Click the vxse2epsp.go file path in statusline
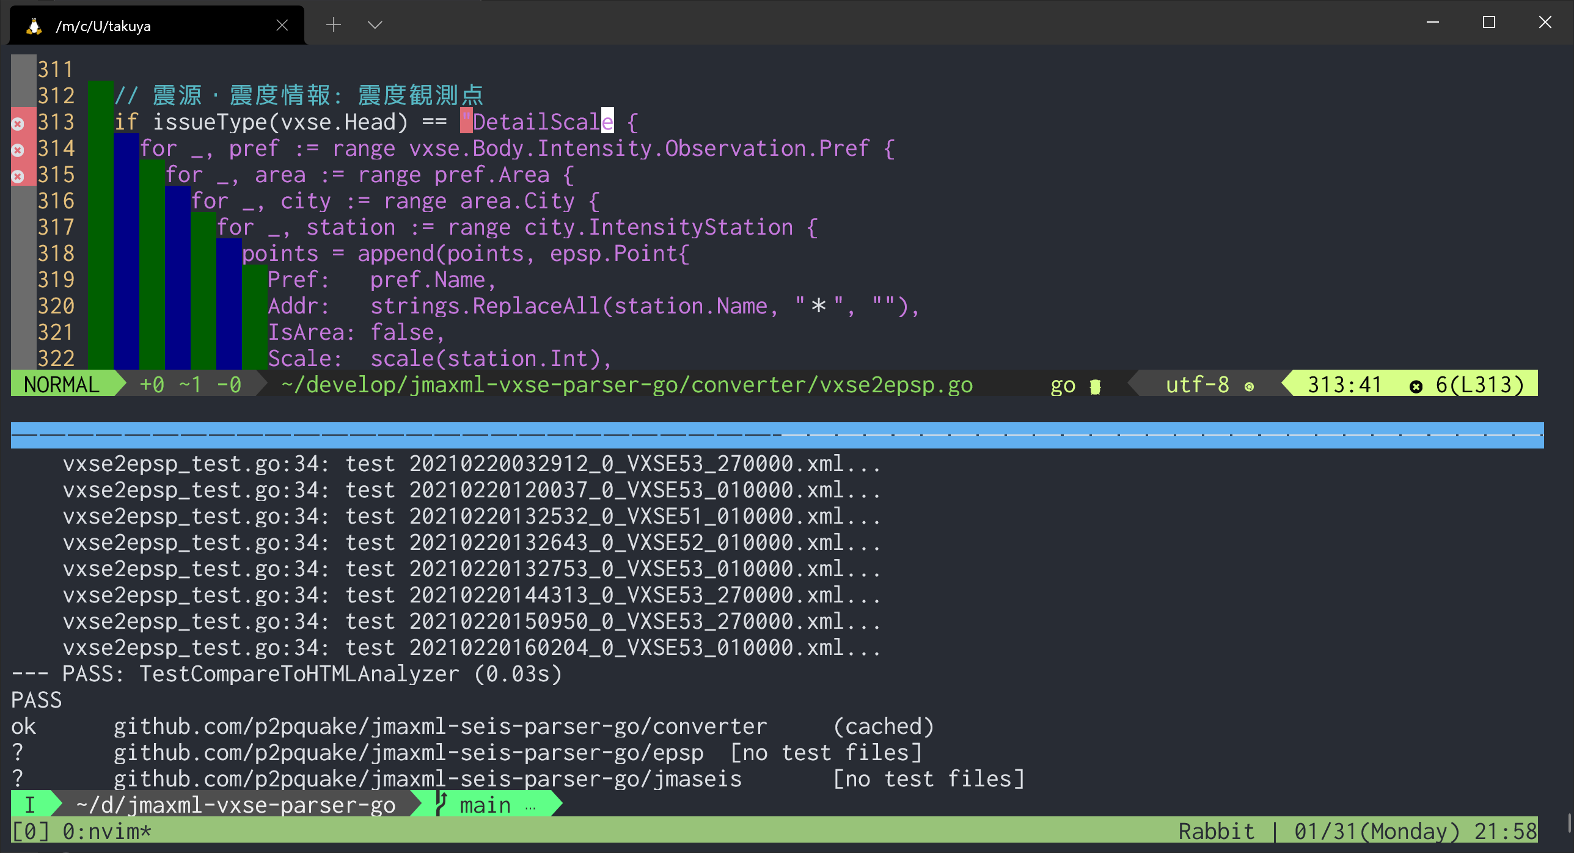Screen dimensions: 1574x853 (627, 385)
